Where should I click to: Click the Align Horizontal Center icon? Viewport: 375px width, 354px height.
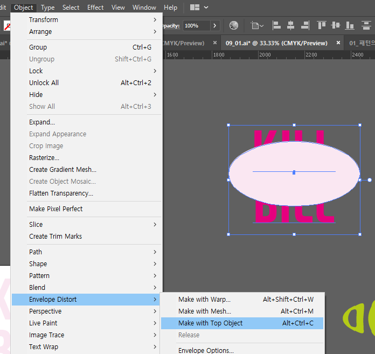pos(290,25)
